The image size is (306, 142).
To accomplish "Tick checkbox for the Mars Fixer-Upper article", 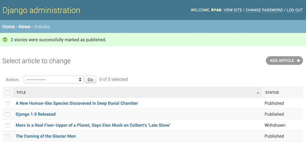I will coord(8,126).
